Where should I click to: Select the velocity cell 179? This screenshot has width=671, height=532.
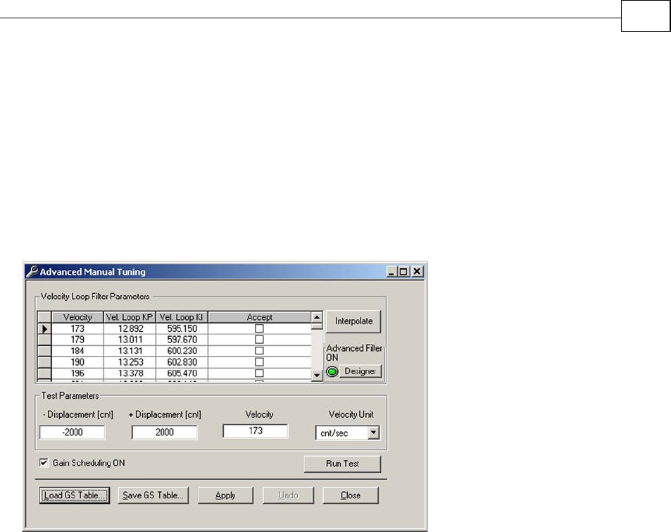(x=77, y=340)
